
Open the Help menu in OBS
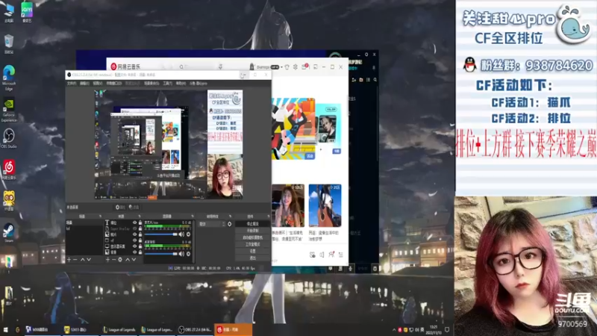pyautogui.click(x=181, y=84)
